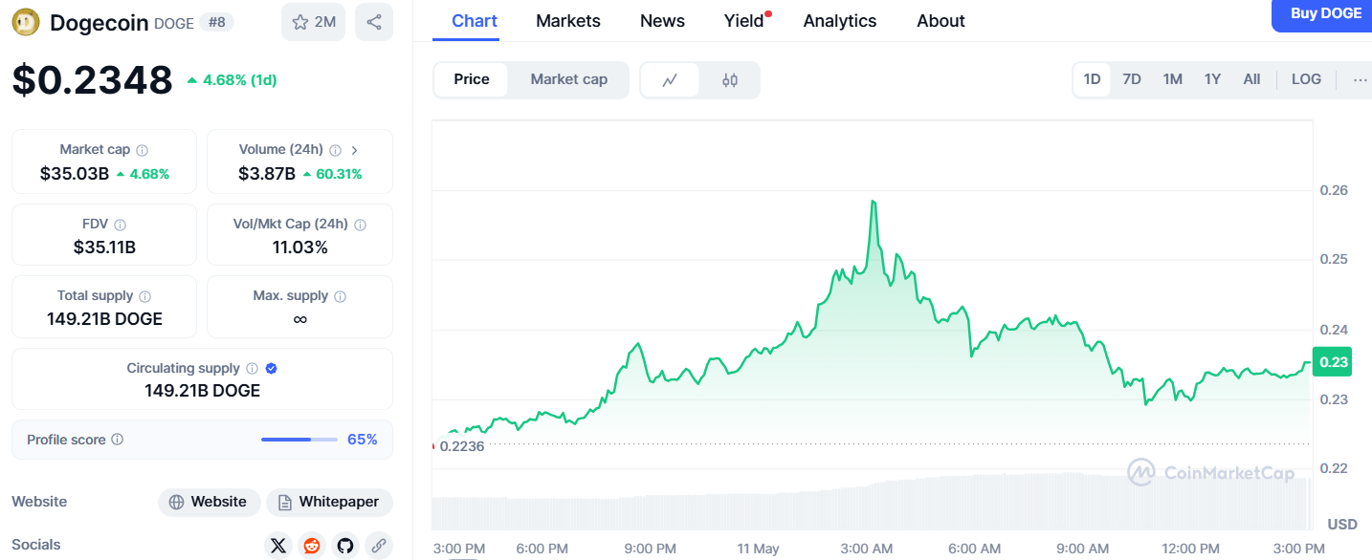Click the blue verified badge by Circulating supply
1372x560 pixels.
point(271,368)
